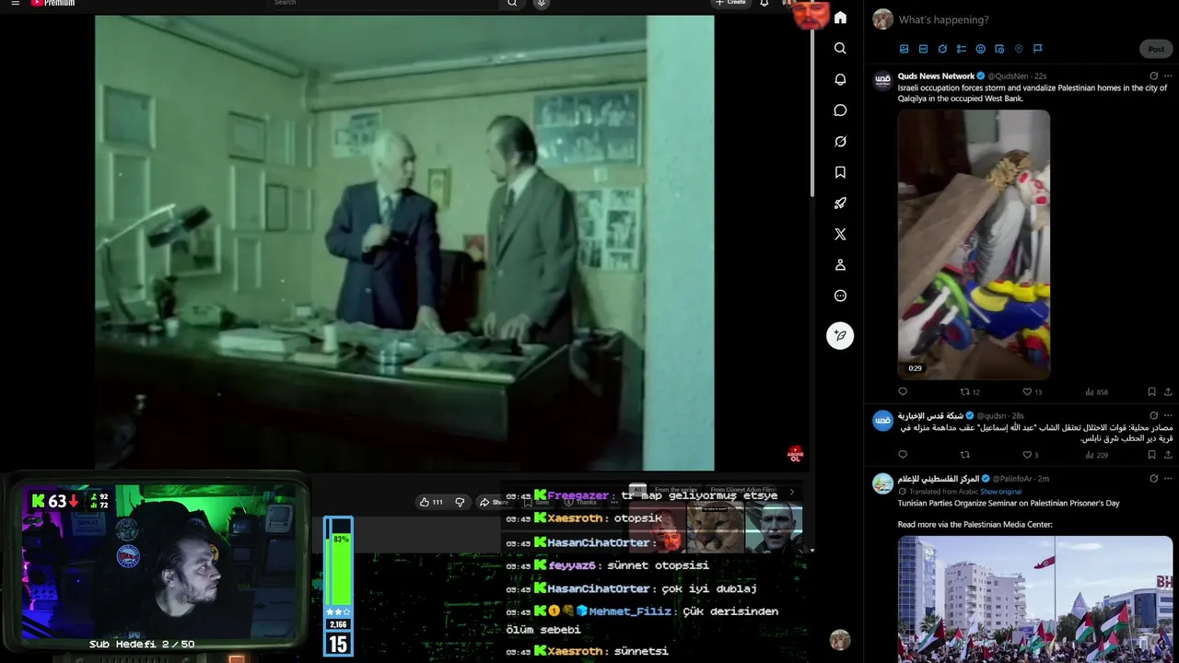Screen dimensions: 1179x663
Task: Like the @qudsn post with 3 likes
Action: (1030, 455)
